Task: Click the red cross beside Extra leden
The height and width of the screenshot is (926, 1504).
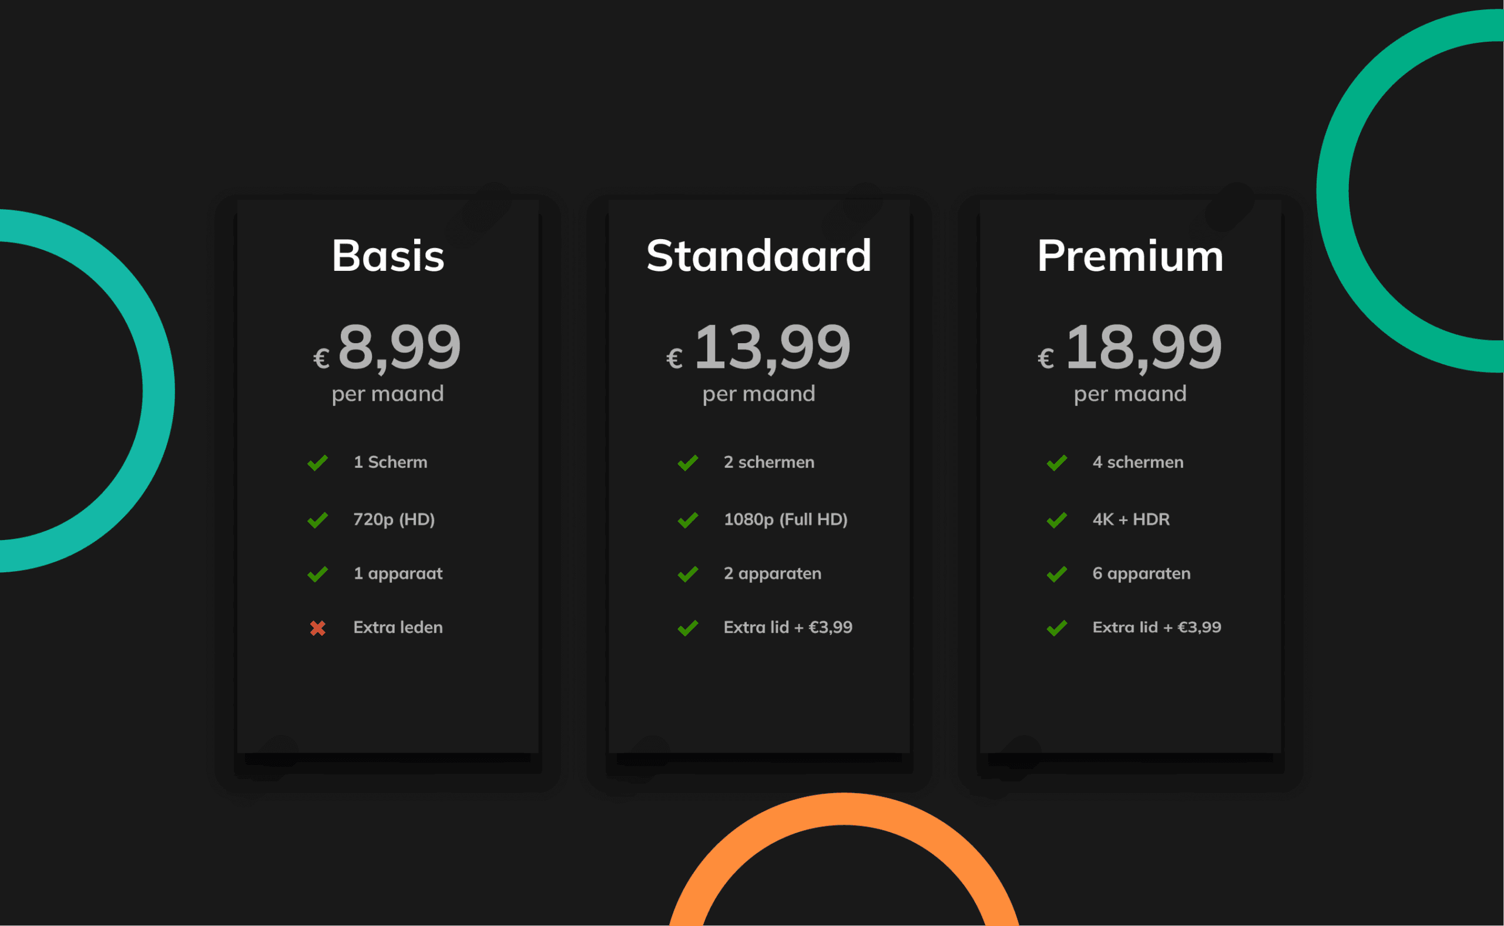Action: pos(317,628)
